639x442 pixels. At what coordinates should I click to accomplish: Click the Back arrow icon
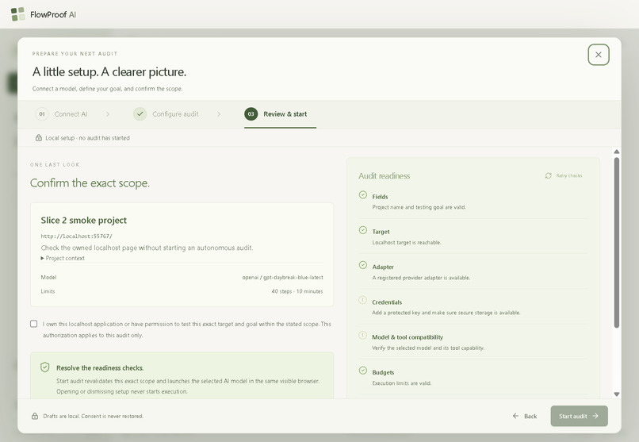click(515, 416)
